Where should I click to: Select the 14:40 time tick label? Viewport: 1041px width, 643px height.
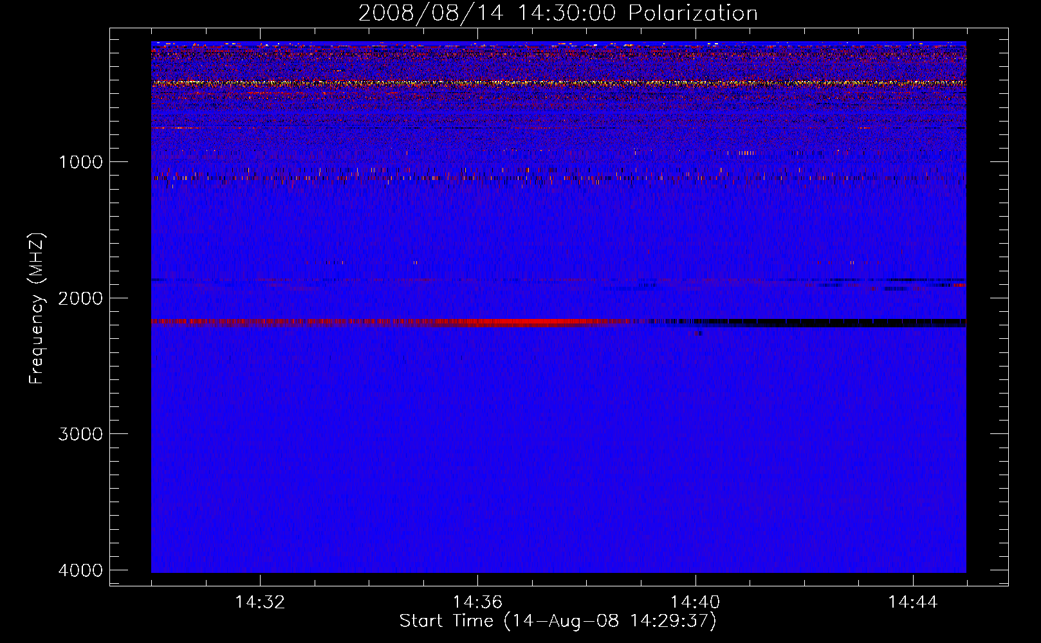click(x=695, y=602)
